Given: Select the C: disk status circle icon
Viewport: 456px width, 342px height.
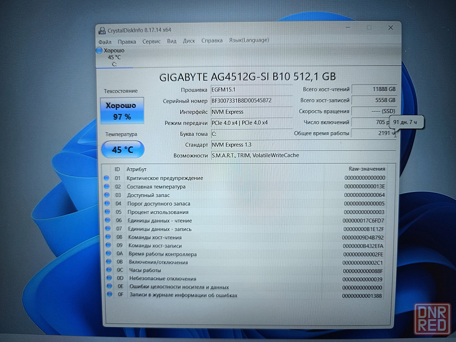Looking at the screenshot, I should (99, 50).
